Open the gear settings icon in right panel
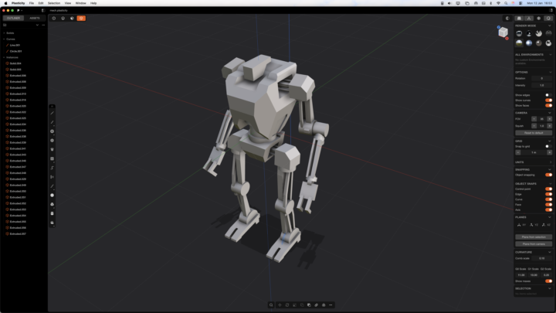 (539, 18)
